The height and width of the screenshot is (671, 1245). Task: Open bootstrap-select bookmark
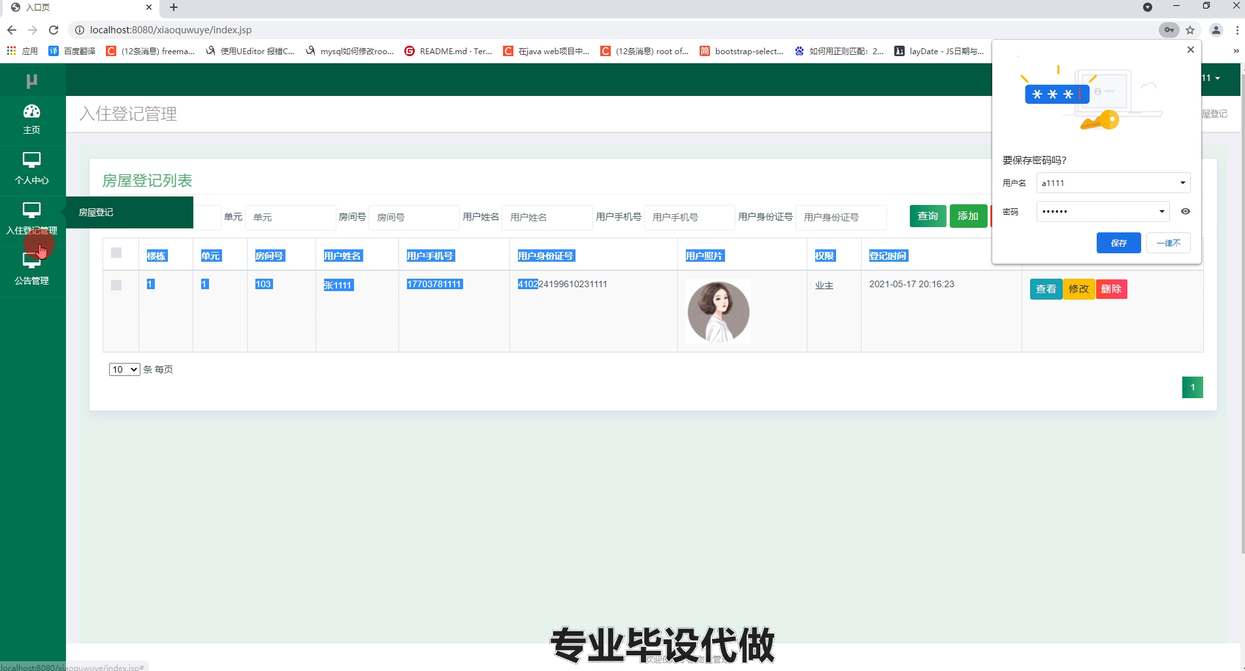[x=741, y=51]
